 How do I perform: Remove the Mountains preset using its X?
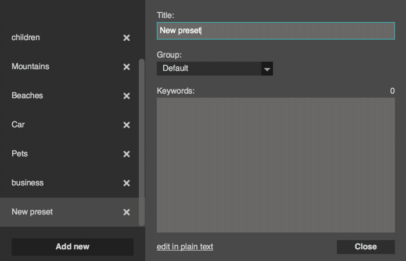[127, 67]
